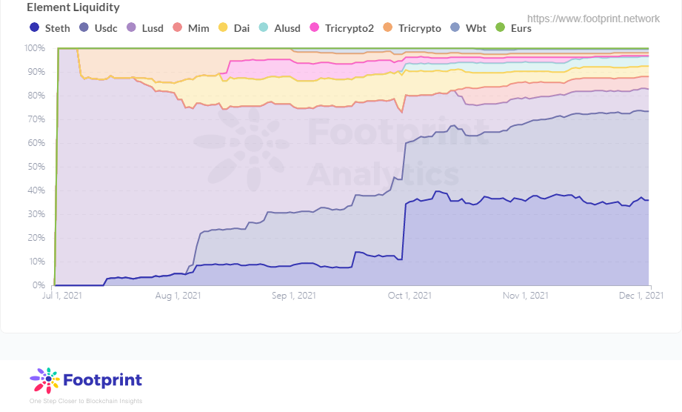Click the Sep 1, 2021 axis label

click(x=294, y=296)
